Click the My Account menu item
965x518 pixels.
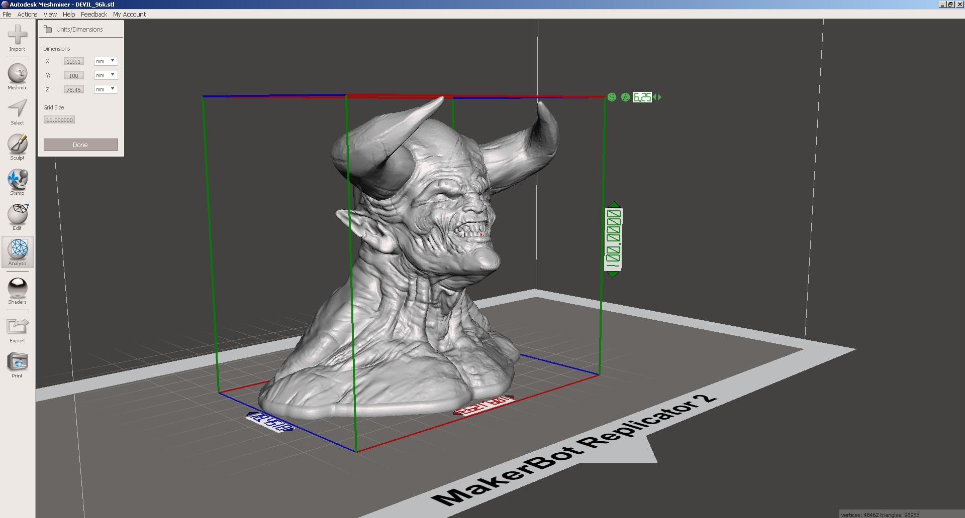(x=129, y=15)
